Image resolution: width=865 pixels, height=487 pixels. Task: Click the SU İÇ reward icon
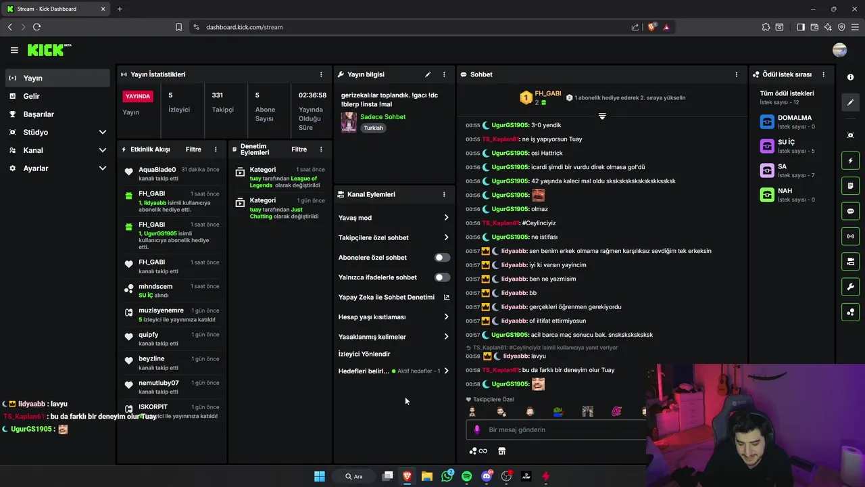click(x=767, y=146)
